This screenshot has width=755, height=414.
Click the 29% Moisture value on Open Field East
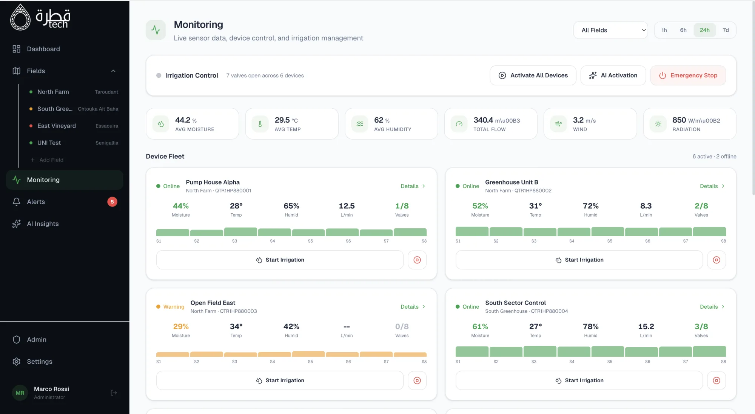pyautogui.click(x=181, y=326)
